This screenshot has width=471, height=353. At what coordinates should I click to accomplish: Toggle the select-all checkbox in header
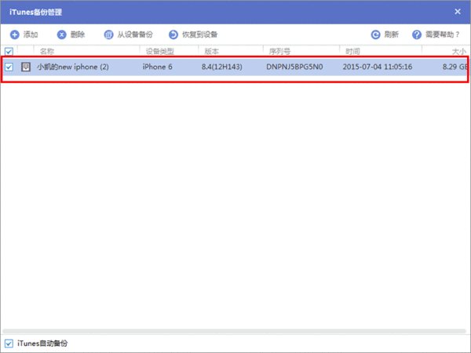[x=9, y=52]
